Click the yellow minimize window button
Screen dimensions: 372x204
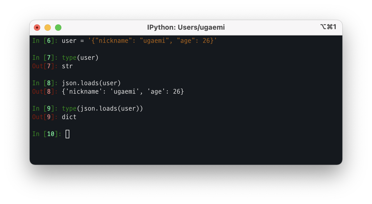click(x=48, y=28)
